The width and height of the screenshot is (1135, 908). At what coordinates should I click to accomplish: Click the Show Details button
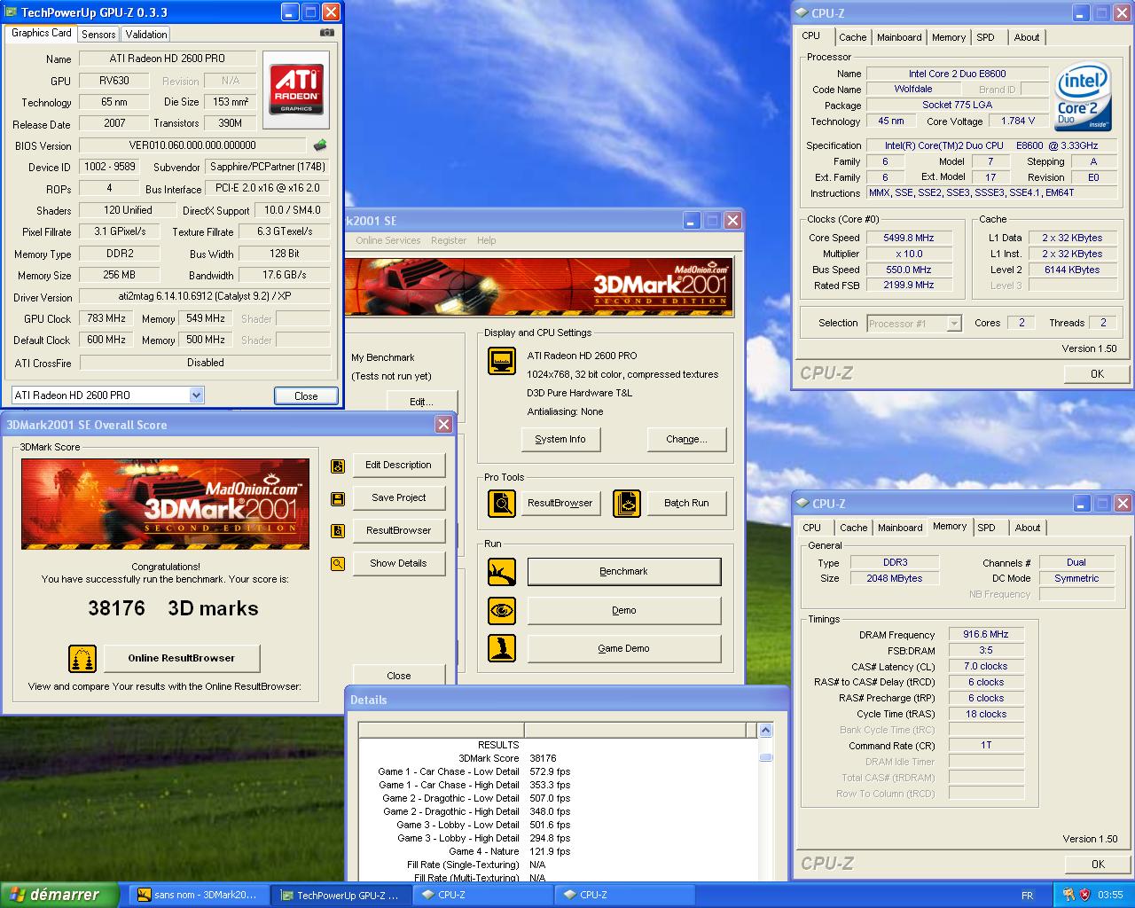coord(399,563)
